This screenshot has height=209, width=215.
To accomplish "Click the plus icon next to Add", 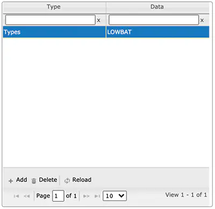I will click(x=11, y=181).
